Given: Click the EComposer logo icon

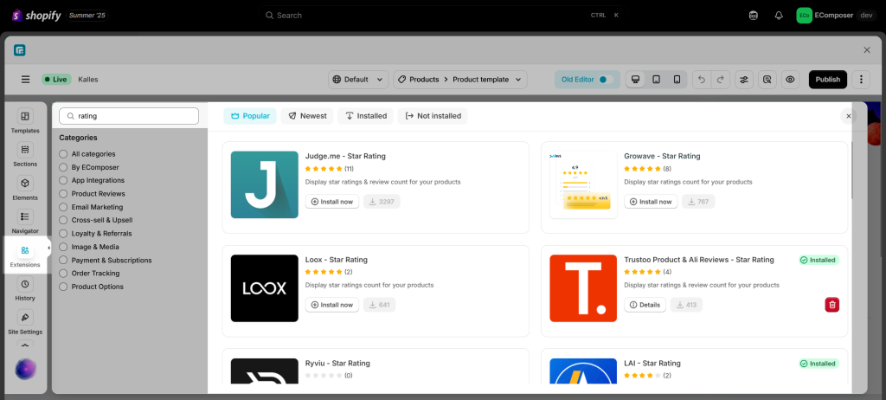Looking at the screenshot, I should coord(20,50).
